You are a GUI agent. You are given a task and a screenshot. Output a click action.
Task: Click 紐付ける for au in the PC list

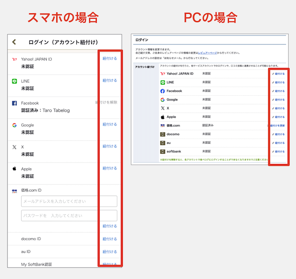278,143
